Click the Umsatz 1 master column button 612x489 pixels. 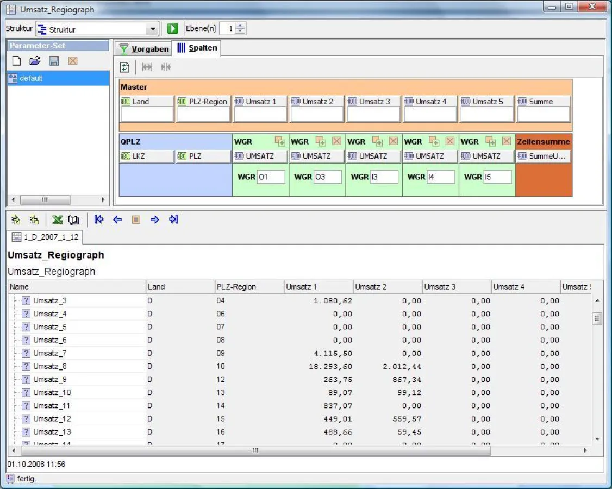260,102
